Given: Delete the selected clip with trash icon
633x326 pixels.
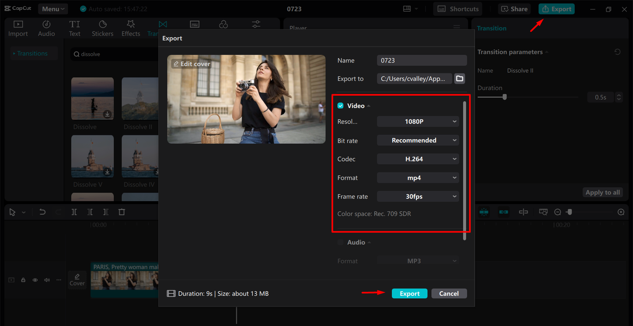Looking at the screenshot, I should point(122,212).
